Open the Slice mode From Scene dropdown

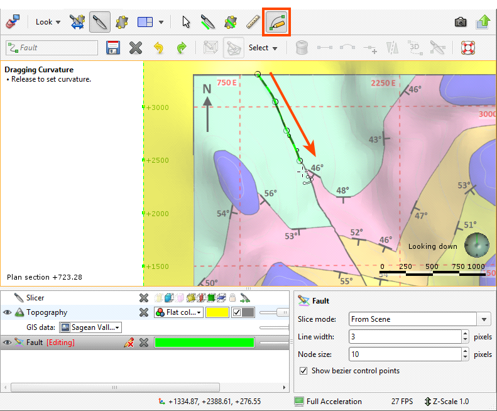click(420, 319)
